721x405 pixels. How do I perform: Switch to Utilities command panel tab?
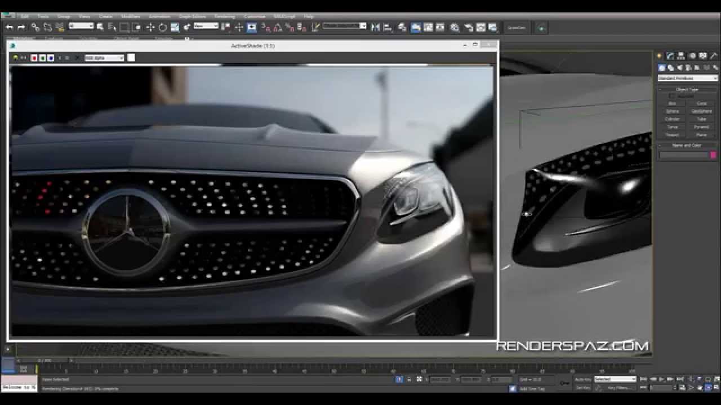714,56
